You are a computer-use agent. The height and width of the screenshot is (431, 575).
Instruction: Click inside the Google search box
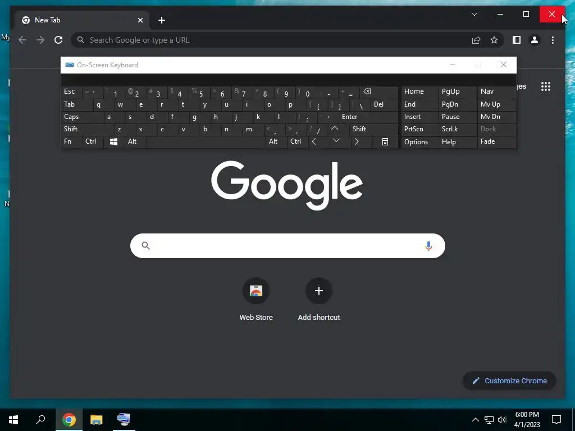point(287,246)
